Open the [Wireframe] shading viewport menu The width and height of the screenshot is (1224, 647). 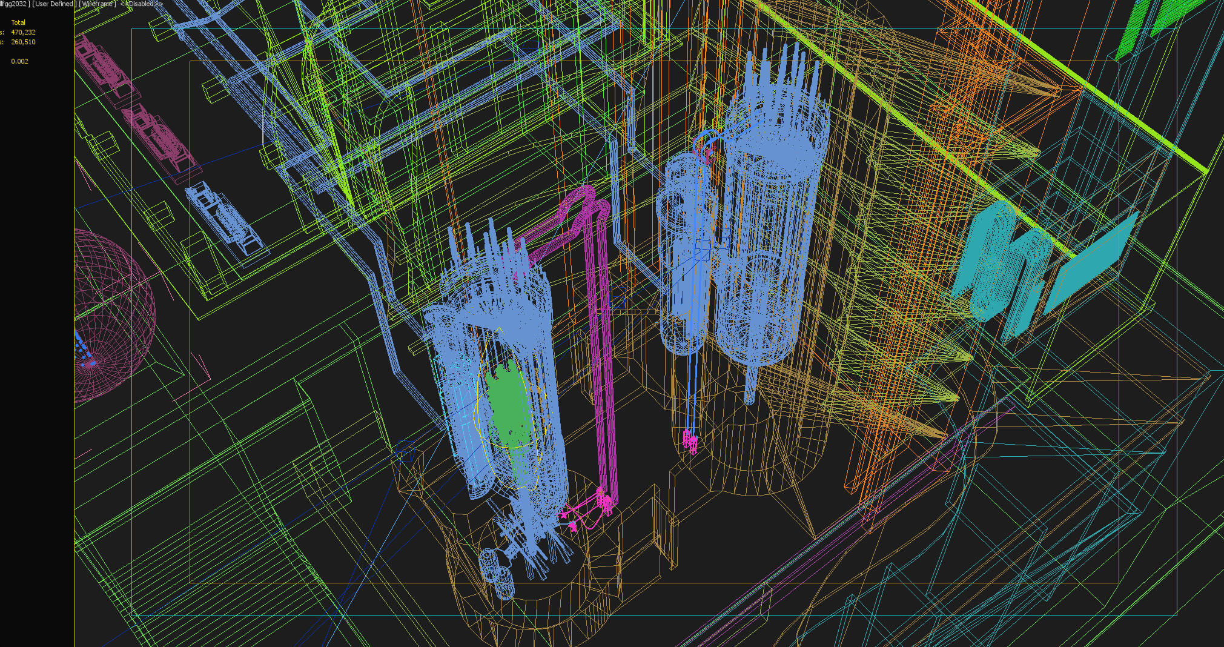point(97,4)
